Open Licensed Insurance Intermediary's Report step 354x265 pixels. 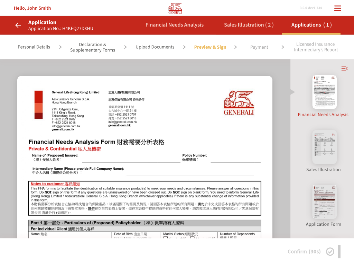[x=316, y=47]
